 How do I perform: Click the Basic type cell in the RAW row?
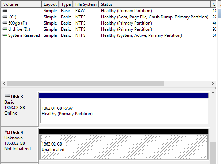coord(66,11)
